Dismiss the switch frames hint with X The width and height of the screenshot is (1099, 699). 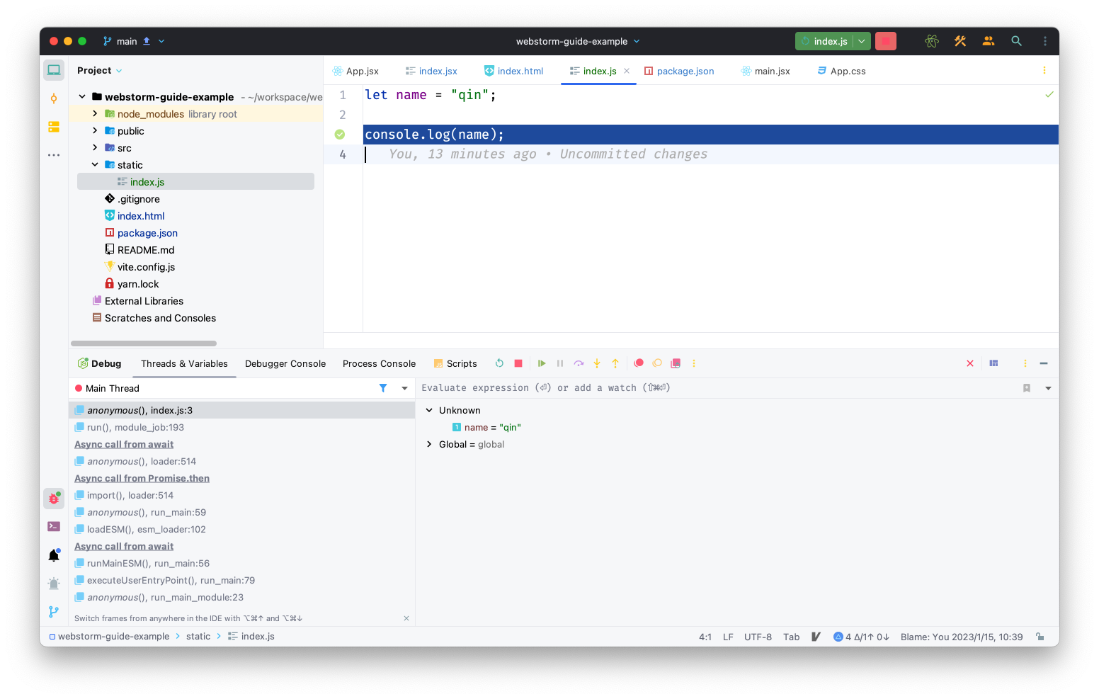[406, 618]
